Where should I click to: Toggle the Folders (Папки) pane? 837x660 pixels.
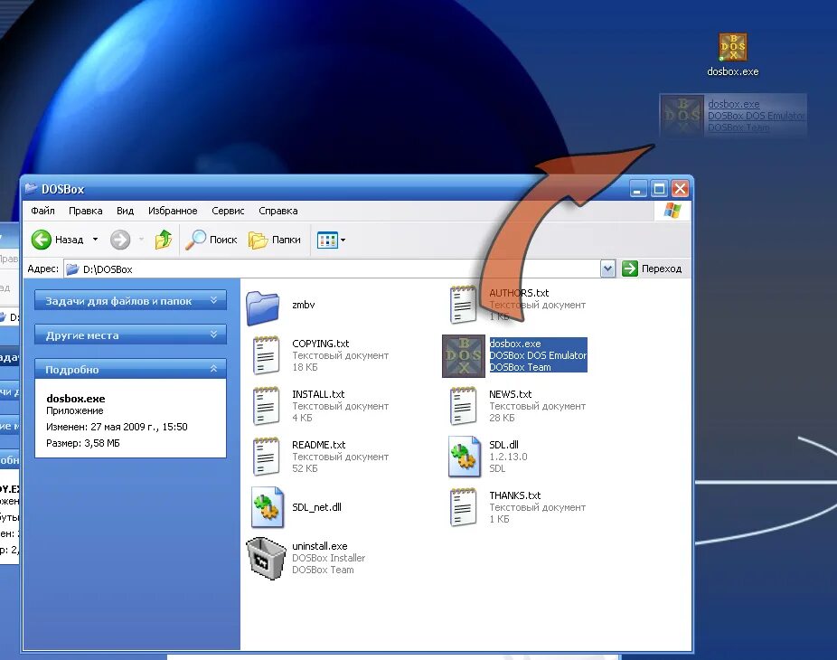pos(275,240)
